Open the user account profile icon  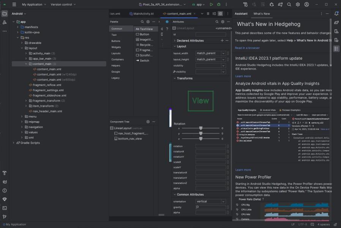(x=306, y=4)
